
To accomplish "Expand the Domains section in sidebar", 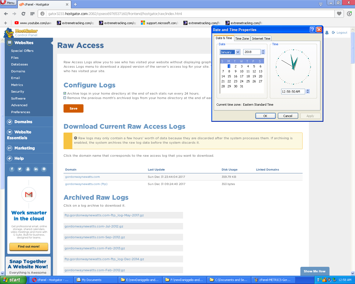I will pyautogui.click(x=23, y=122).
